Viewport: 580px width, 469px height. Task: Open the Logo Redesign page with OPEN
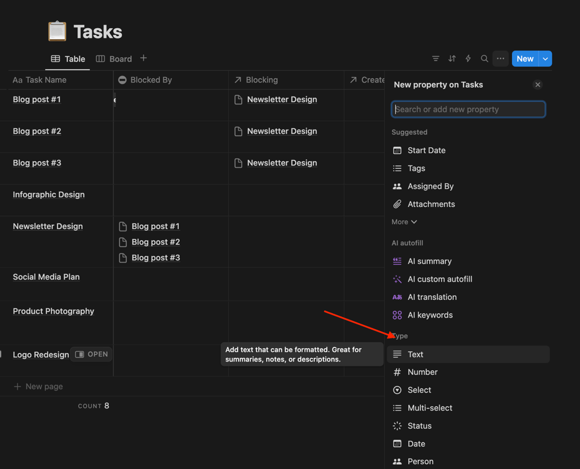point(92,354)
